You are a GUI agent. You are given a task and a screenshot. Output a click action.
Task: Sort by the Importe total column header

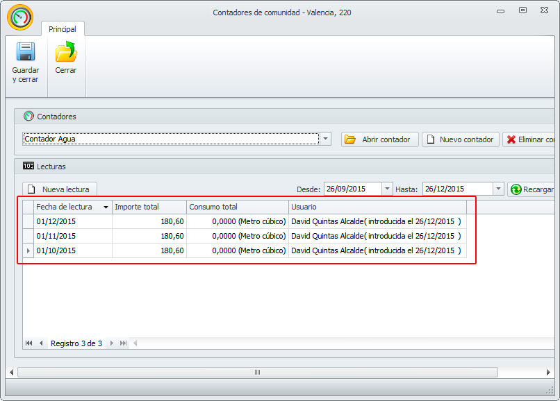[149, 207]
